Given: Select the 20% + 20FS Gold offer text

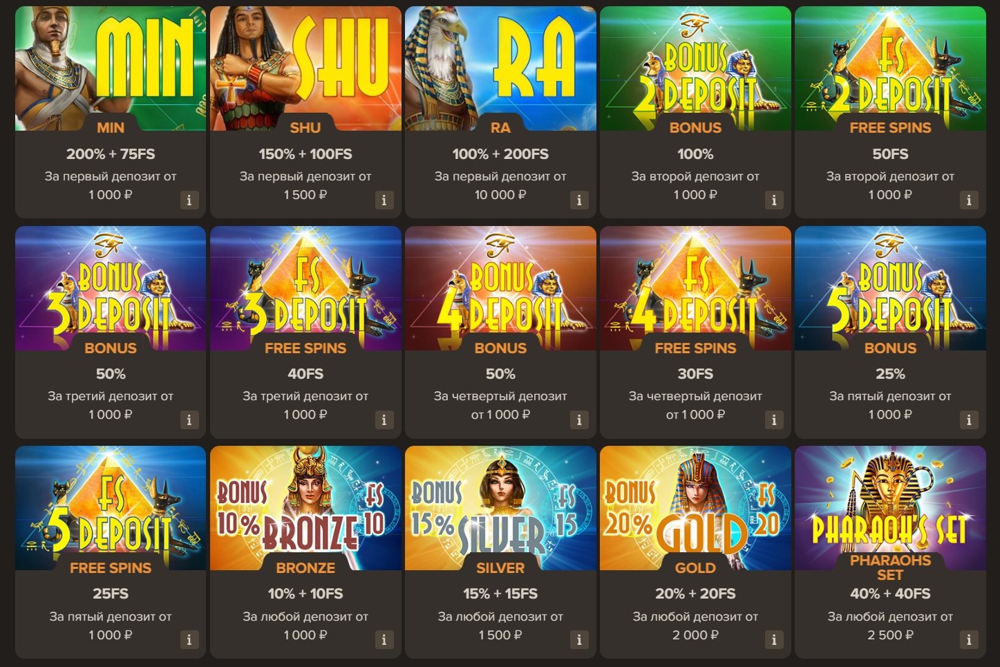Looking at the screenshot, I should pyautogui.click(x=695, y=594).
